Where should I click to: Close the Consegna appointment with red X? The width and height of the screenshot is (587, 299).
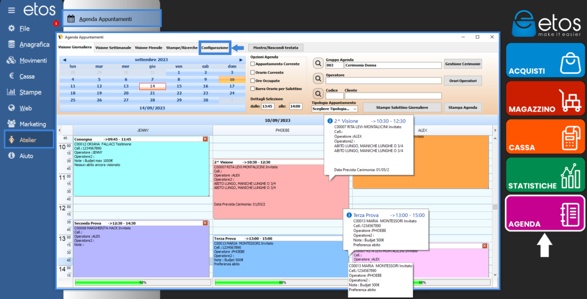point(205,139)
